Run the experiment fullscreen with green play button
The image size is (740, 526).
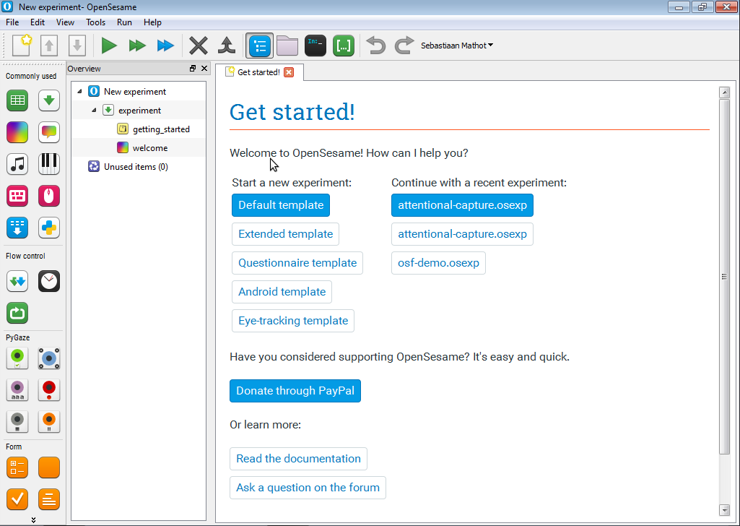point(109,46)
